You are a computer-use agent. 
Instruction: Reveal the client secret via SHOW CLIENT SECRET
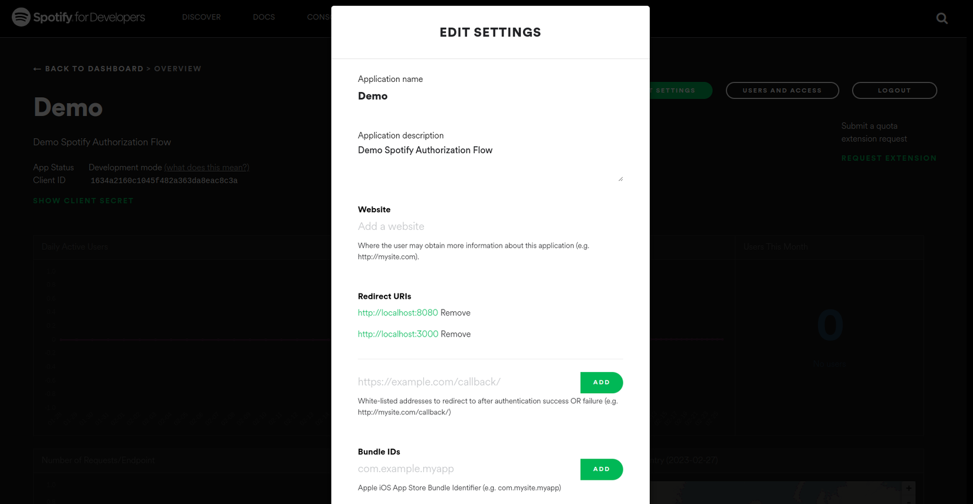point(83,200)
